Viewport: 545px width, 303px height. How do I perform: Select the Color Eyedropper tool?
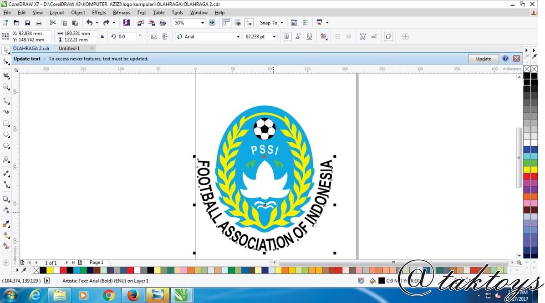click(x=6, y=224)
